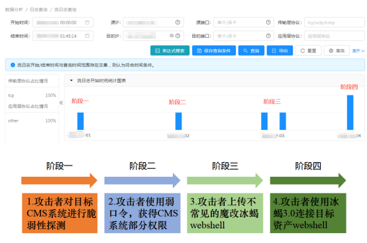Open the 应用层协议 combo box
This screenshot has width=367, height=243.
point(335,36)
